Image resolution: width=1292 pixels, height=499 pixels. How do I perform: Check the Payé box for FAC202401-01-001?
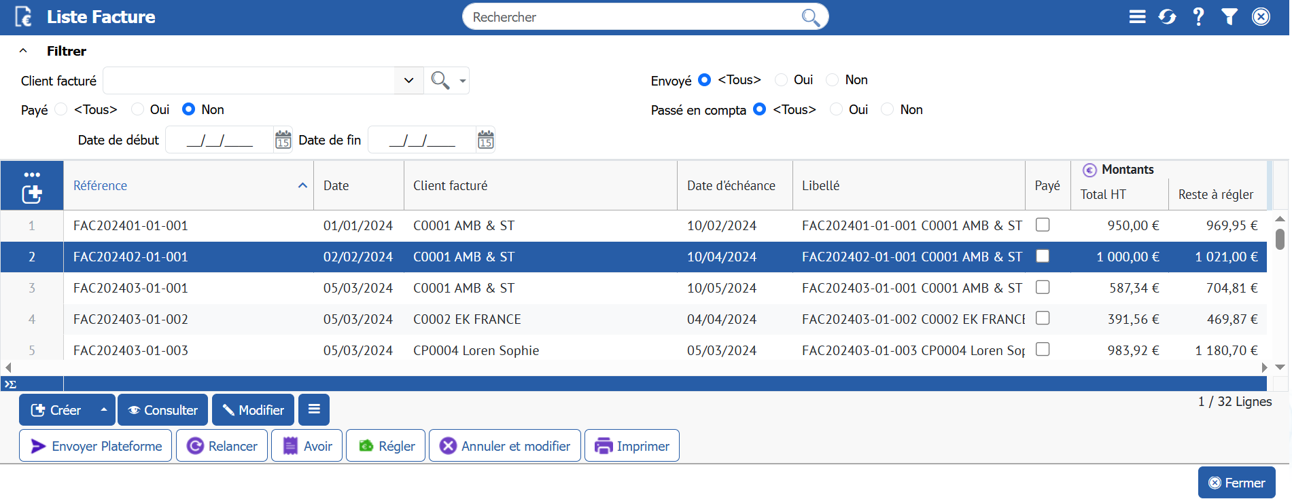pyautogui.click(x=1043, y=225)
